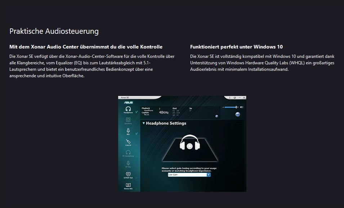The width and height of the screenshot is (344, 208).
Task: Click the 48KHz sample rate value
Action: click(x=164, y=112)
